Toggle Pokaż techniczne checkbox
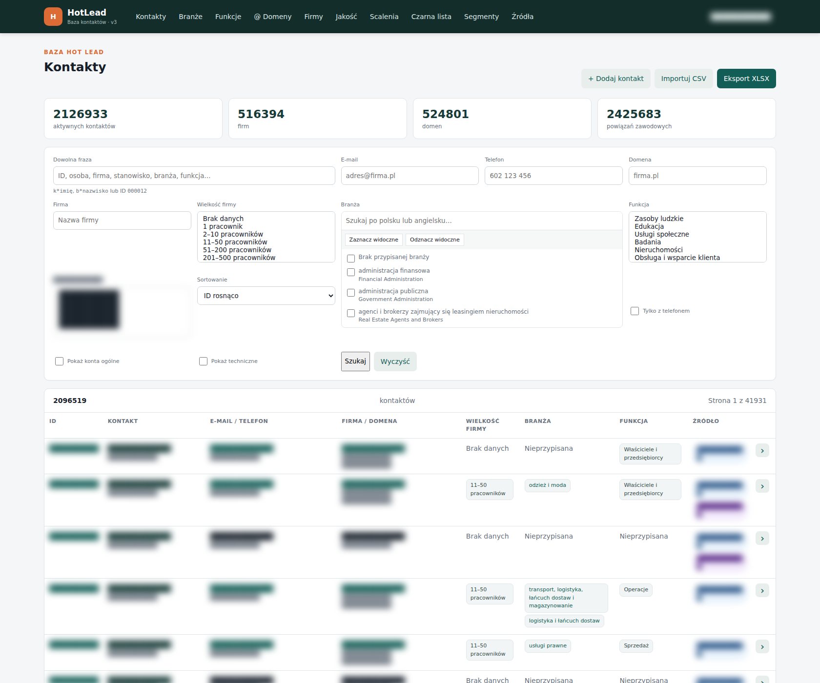This screenshot has height=683, width=820. click(x=203, y=361)
